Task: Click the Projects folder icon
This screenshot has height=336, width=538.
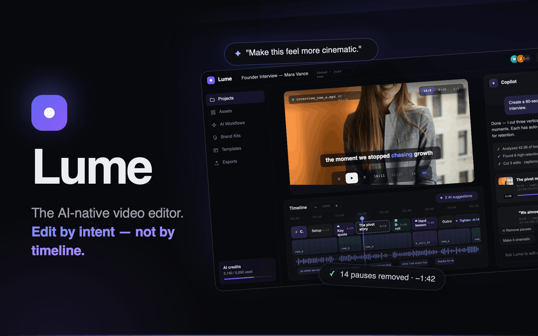Action: [212, 100]
